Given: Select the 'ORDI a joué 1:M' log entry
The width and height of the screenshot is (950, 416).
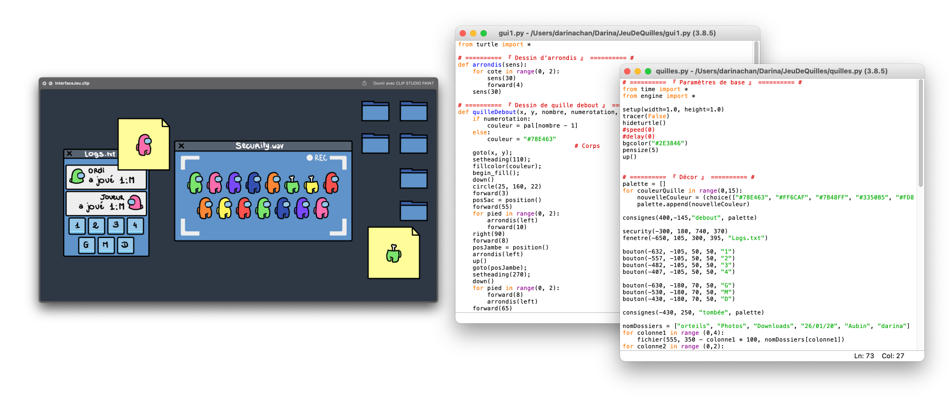Looking at the screenshot, I should coord(106,177).
